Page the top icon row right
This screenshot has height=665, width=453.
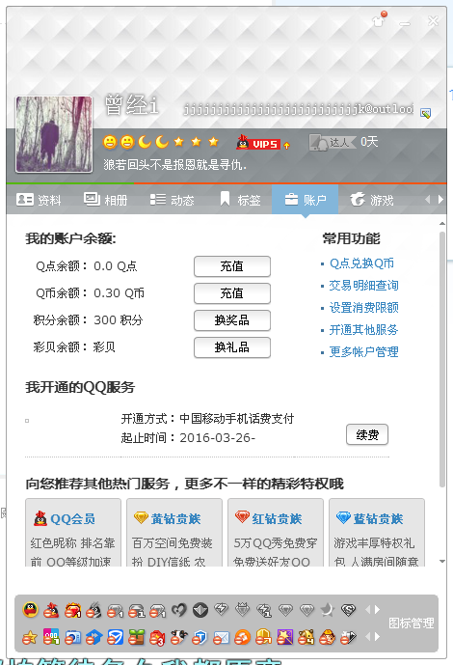pos(377,610)
